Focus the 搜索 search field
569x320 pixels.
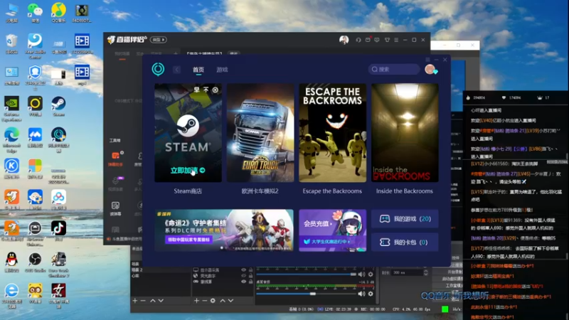tap(394, 69)
